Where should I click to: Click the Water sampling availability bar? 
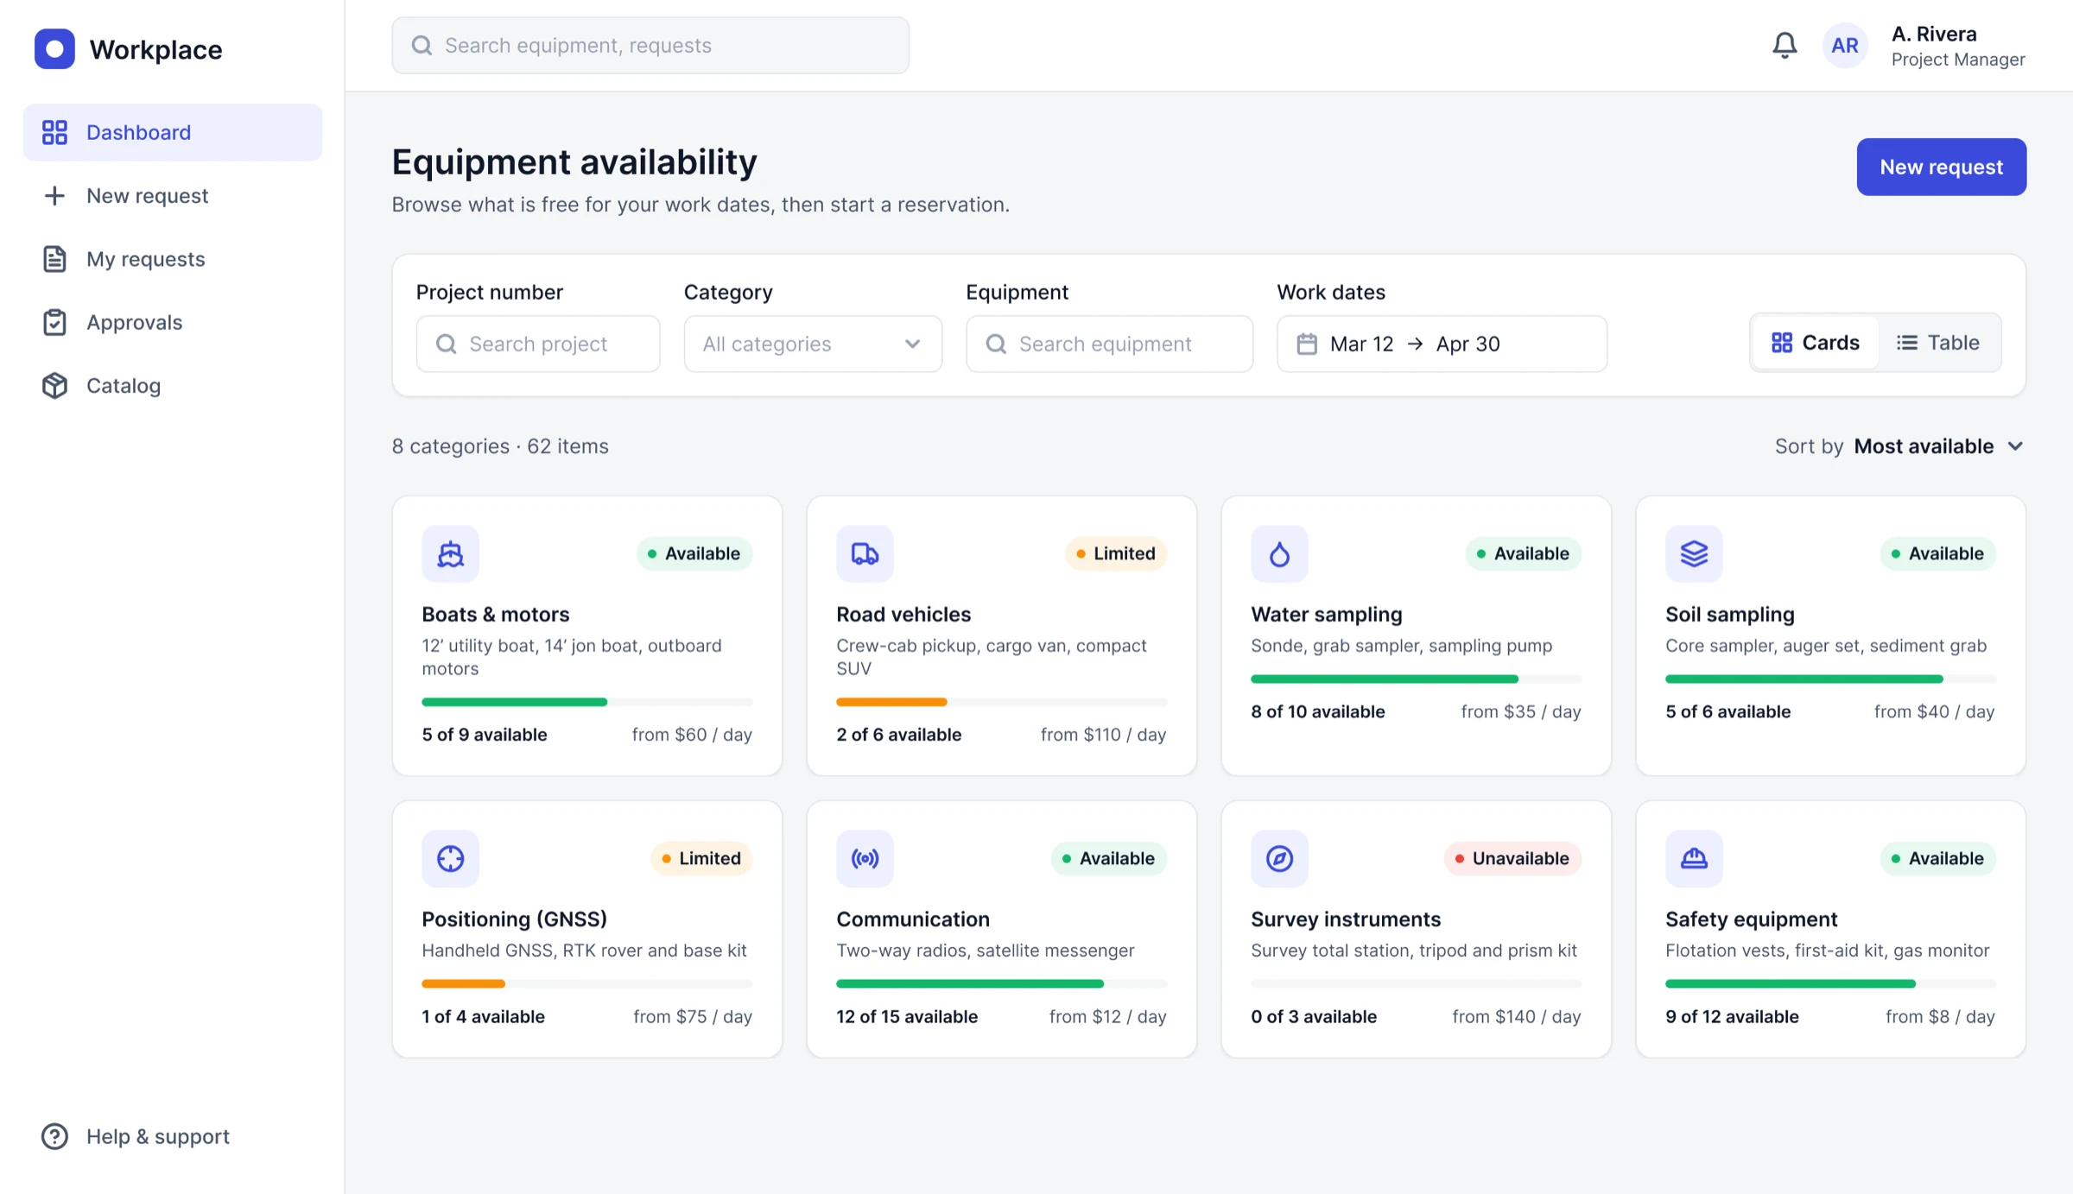coord(1416,679)
